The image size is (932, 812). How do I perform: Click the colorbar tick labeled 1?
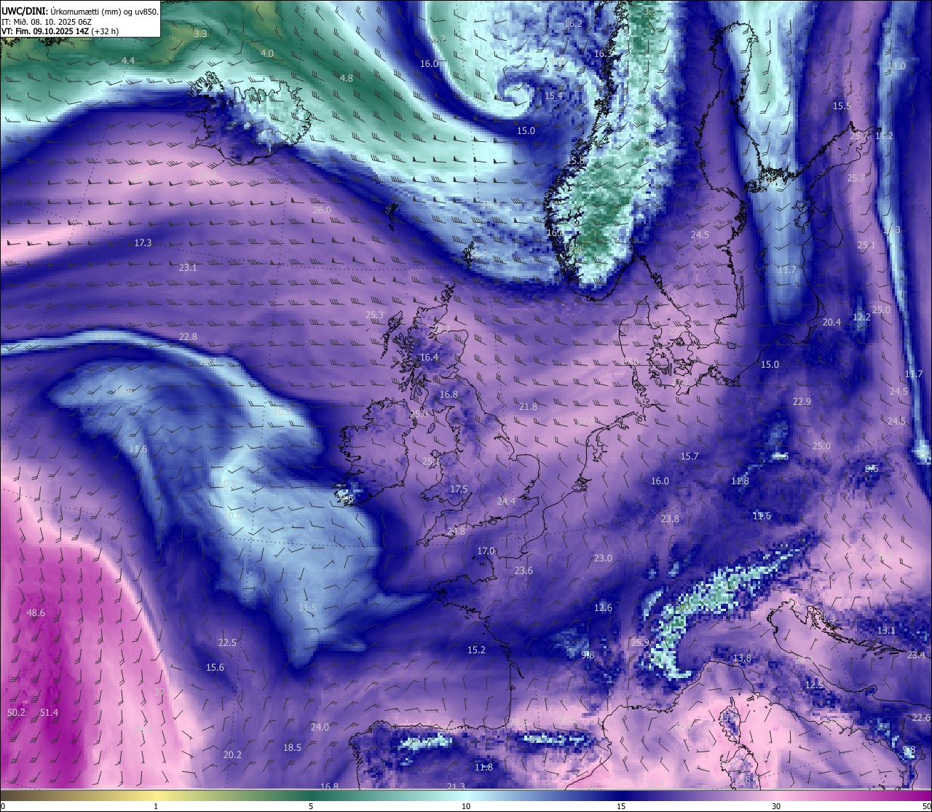tap(156, 806)
